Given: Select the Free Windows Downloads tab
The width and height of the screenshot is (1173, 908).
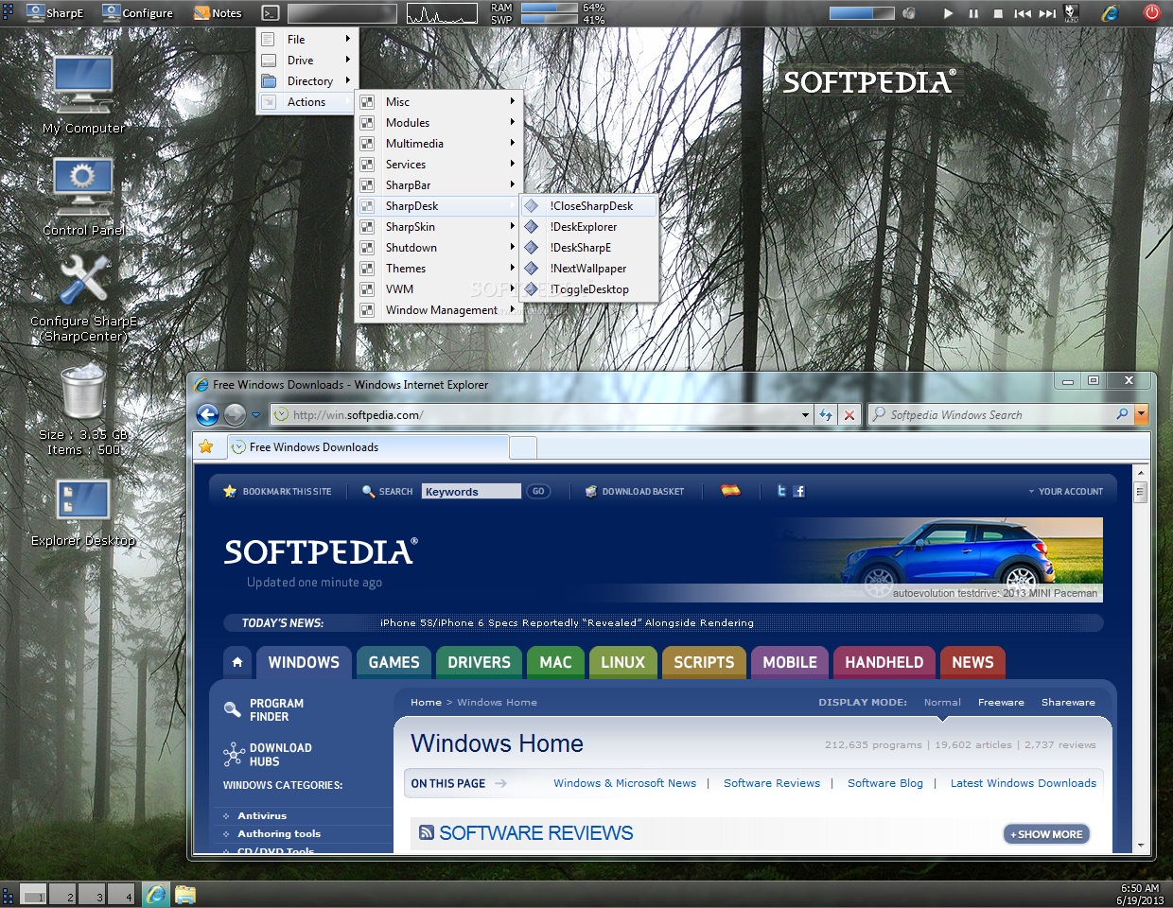Looking at the screenshot, I should (366, 447).
